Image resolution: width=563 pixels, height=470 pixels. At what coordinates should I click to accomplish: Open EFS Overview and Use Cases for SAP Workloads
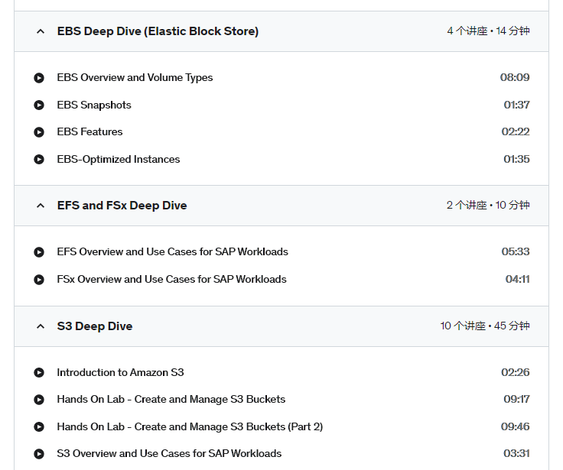172,251
